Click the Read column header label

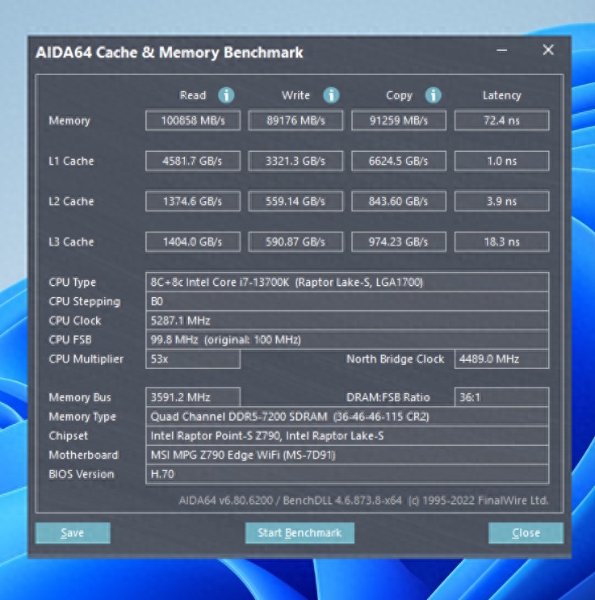(193, 95)
